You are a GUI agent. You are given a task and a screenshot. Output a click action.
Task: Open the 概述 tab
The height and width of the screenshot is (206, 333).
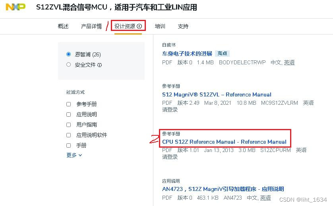click(63, 26)
